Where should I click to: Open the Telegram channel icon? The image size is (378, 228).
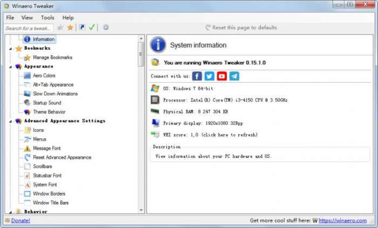pos(234,76)
